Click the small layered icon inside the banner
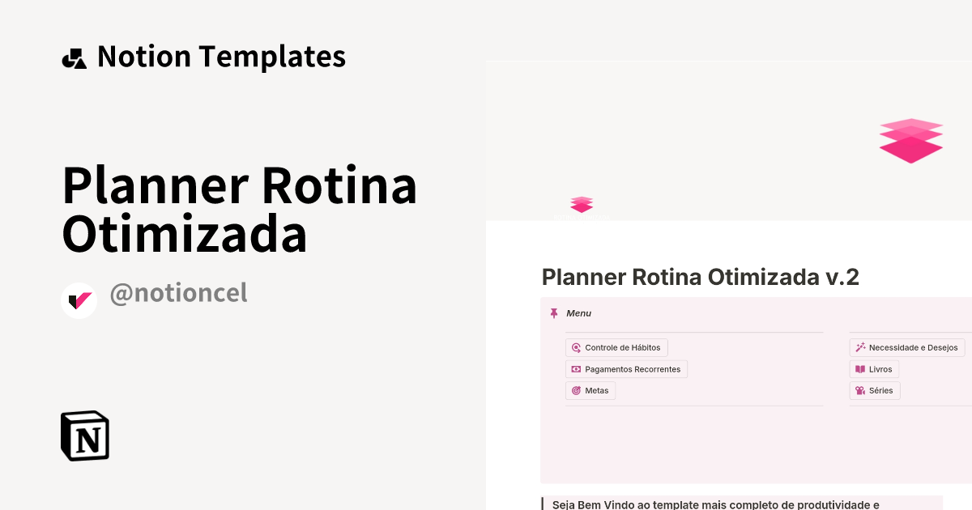This screenshot has width=972, height=510. [x=582, y=204]
